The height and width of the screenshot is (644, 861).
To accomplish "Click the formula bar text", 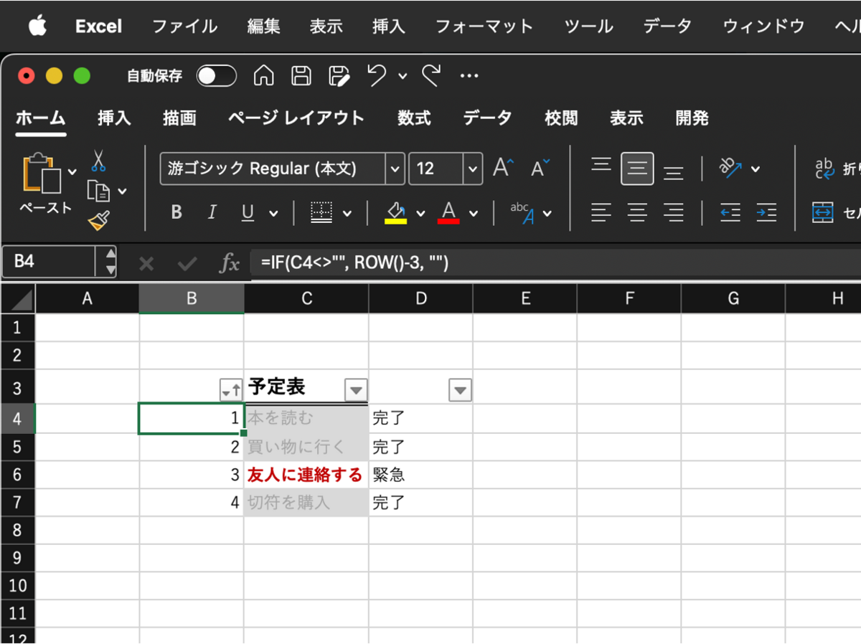I will 354,264.
